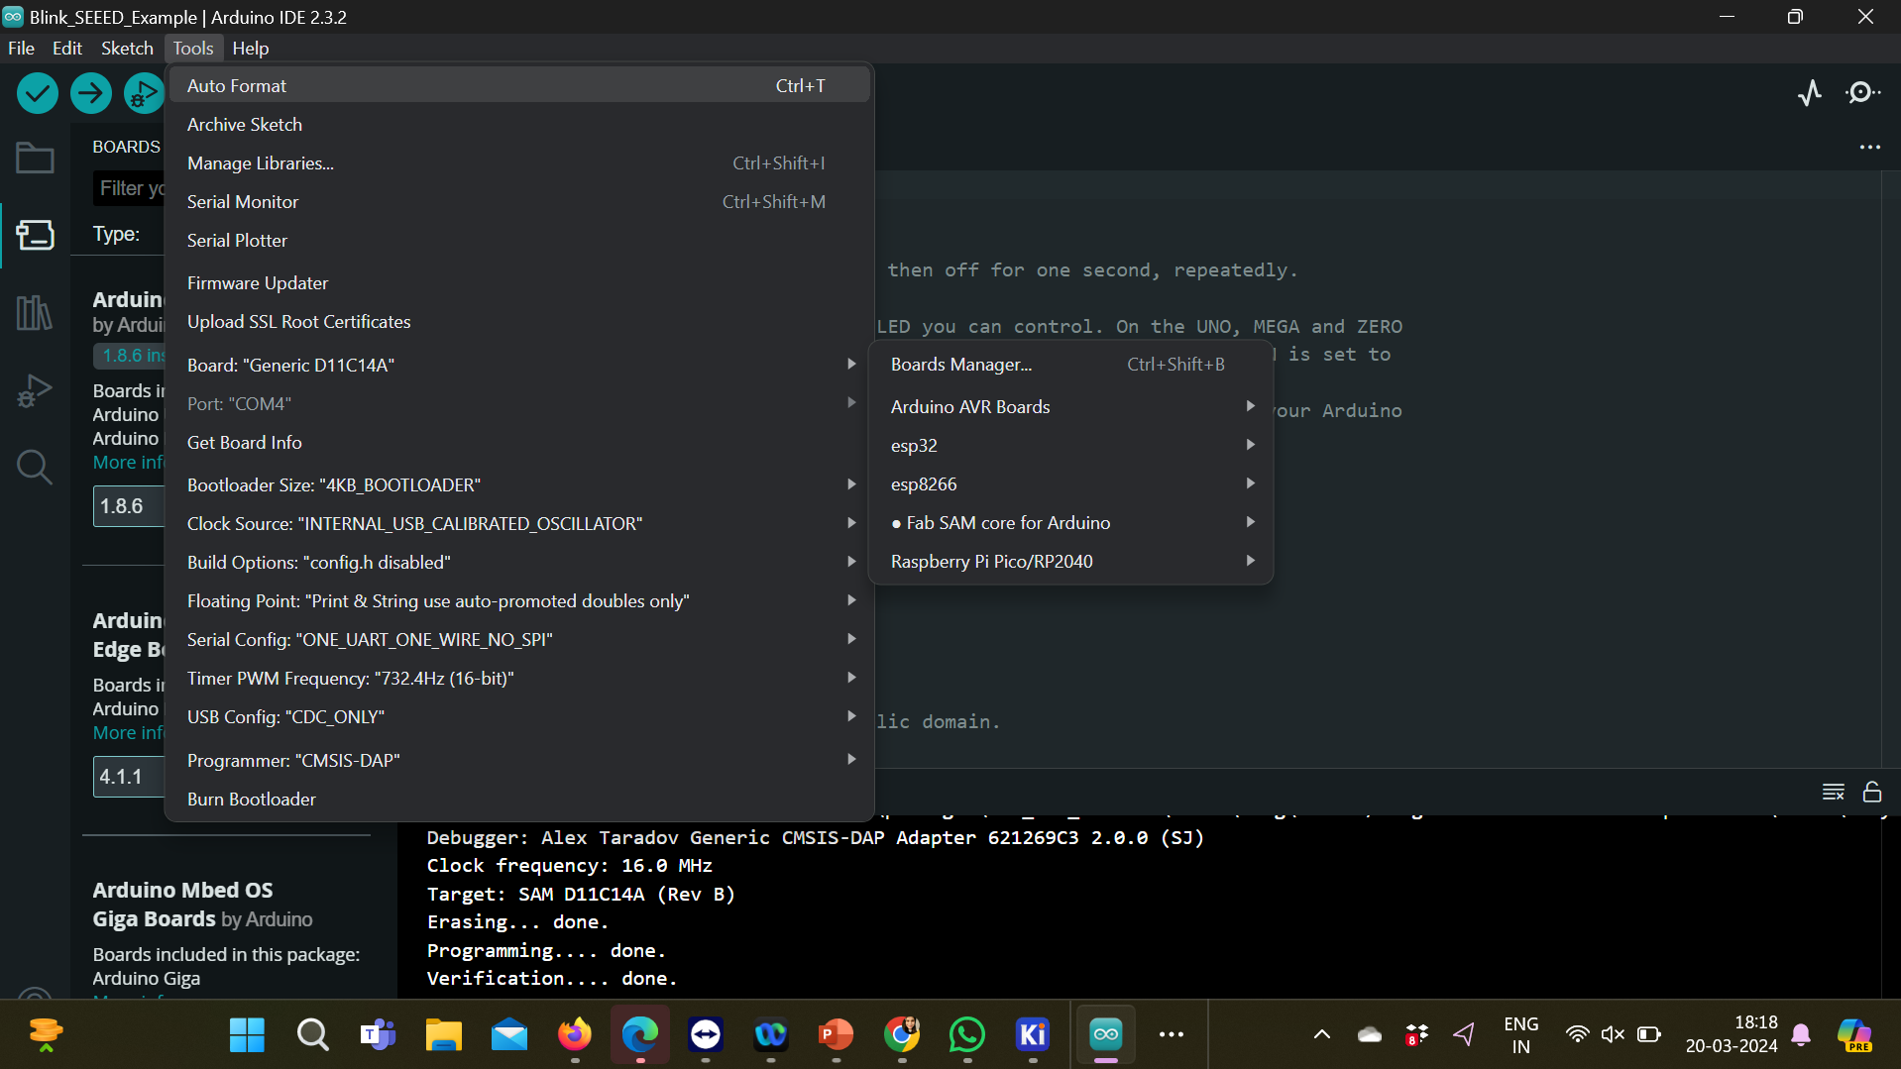Open File Explorer from taskbar
Image resolution: width=1901 pixels, height=1069 pixels.
point(443,1034)
